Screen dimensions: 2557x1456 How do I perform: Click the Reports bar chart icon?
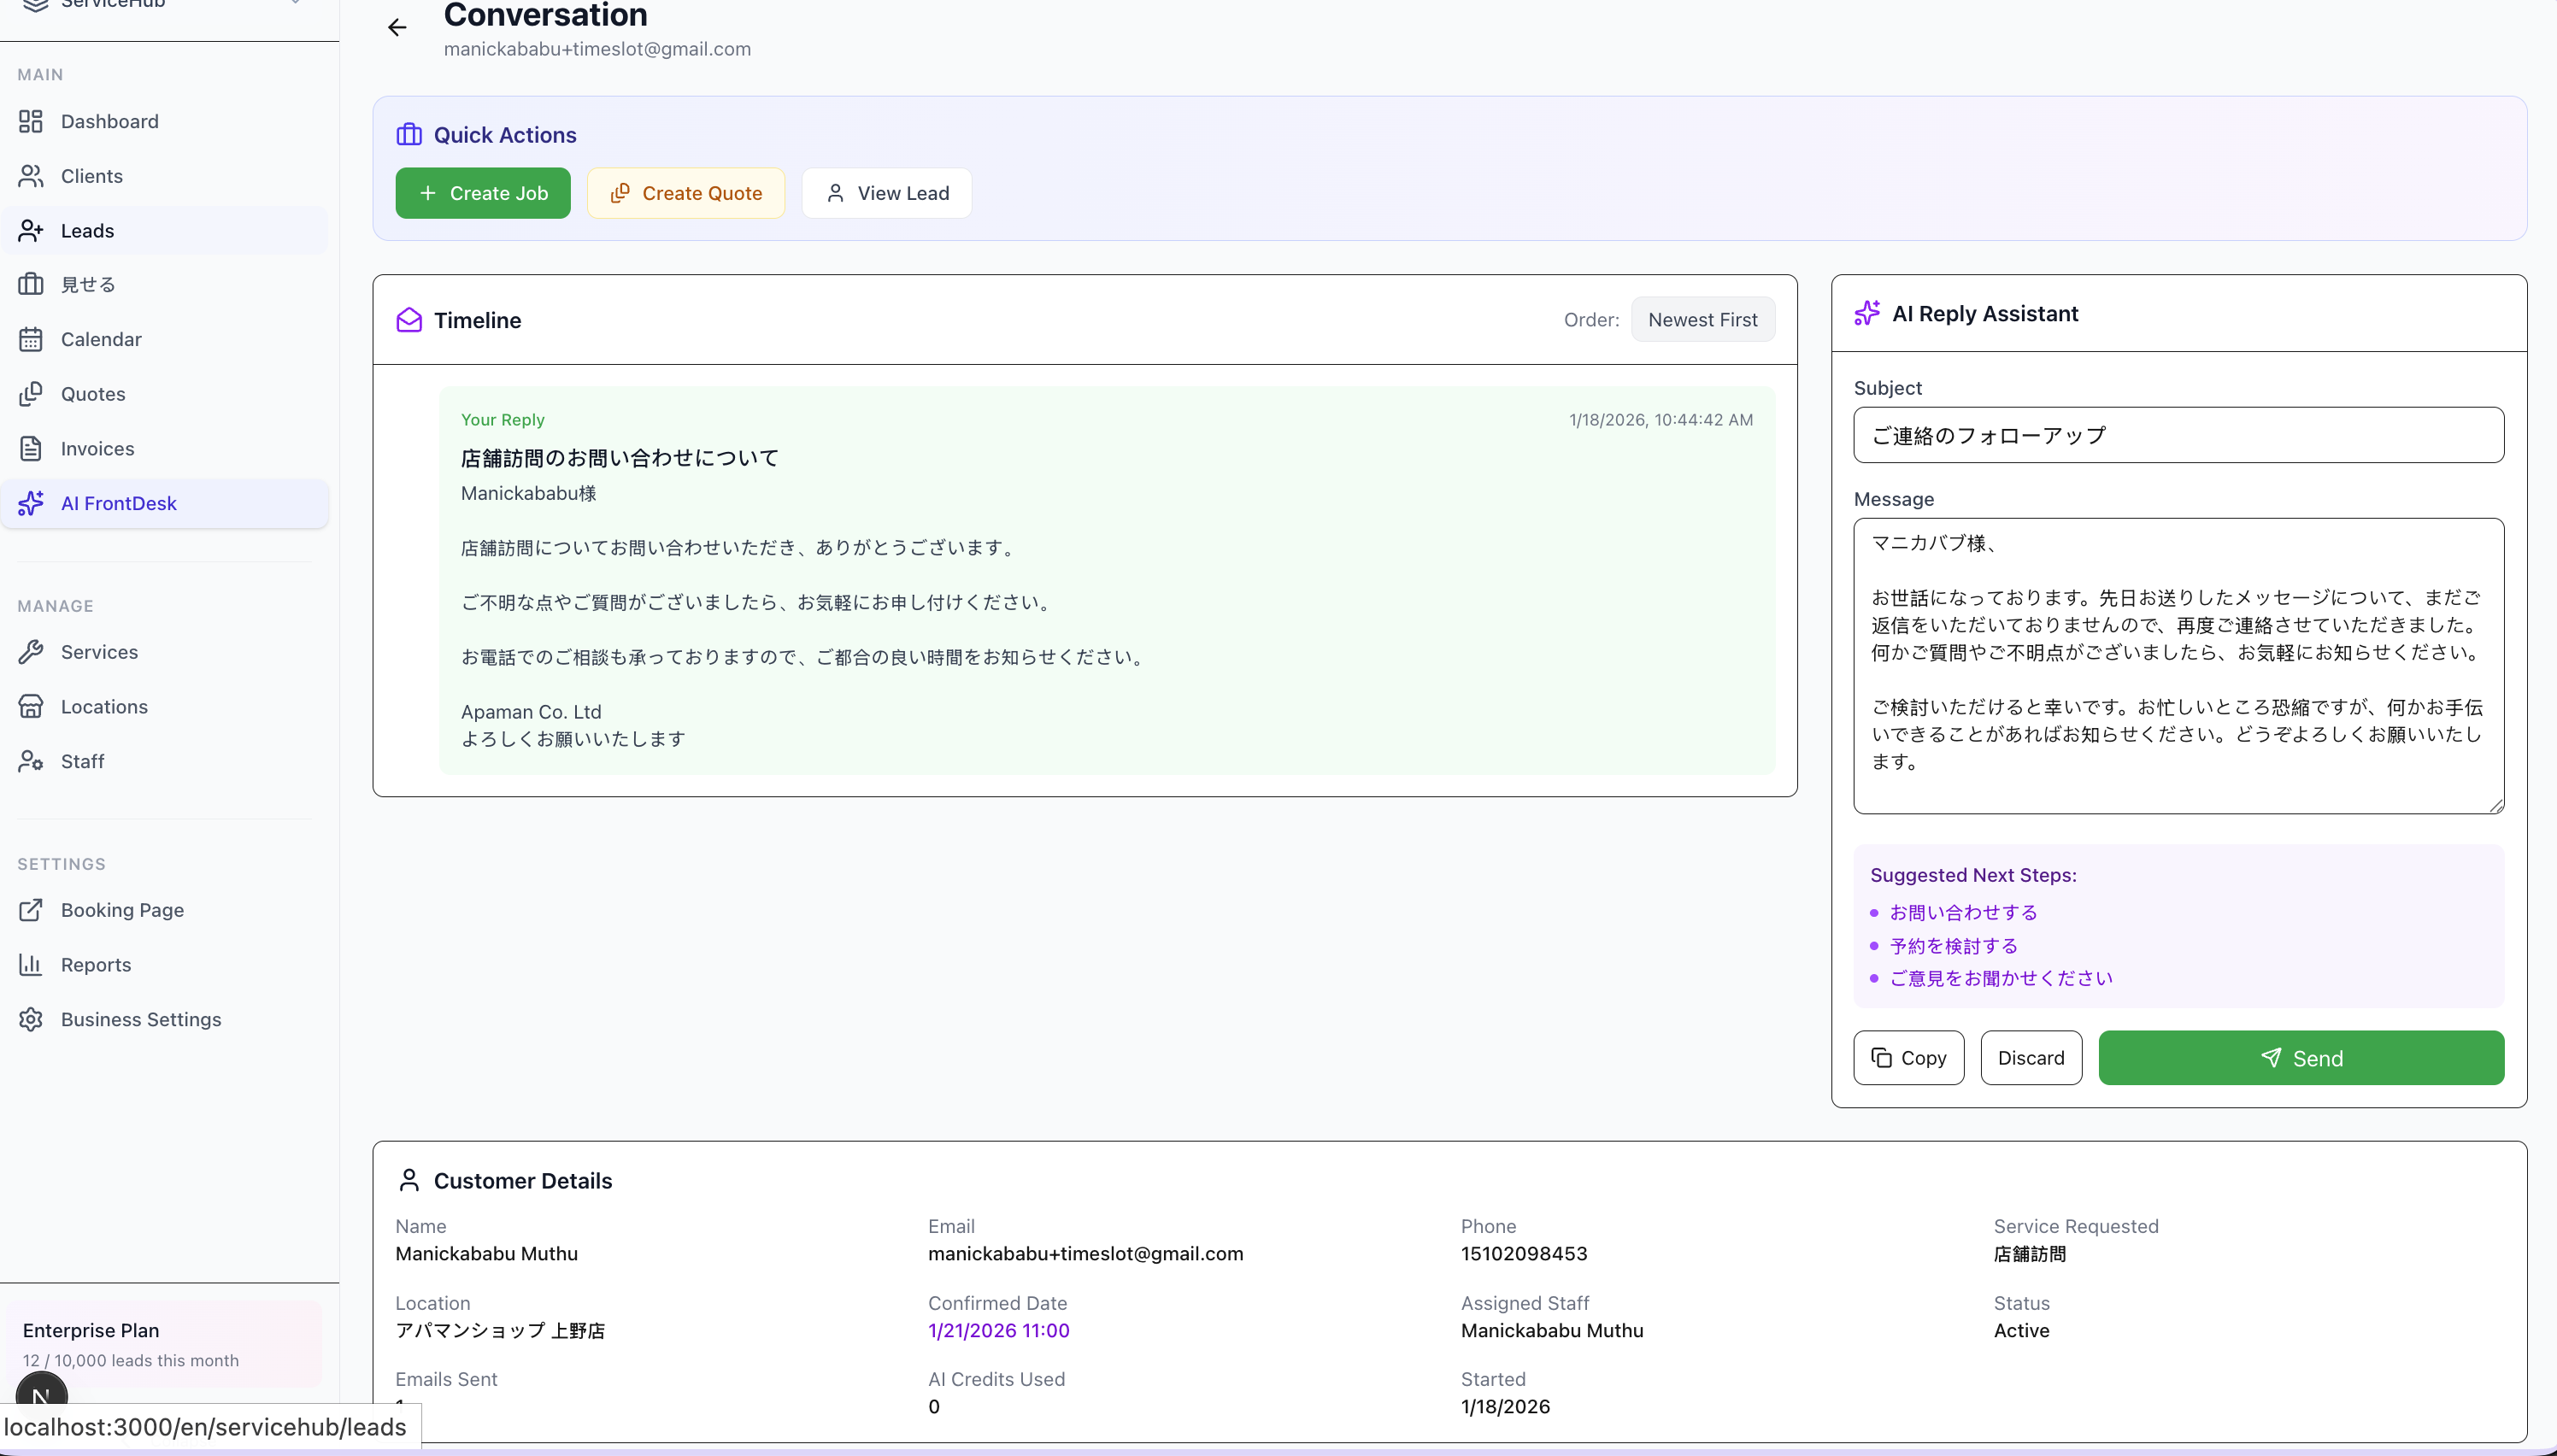[31, 964]
